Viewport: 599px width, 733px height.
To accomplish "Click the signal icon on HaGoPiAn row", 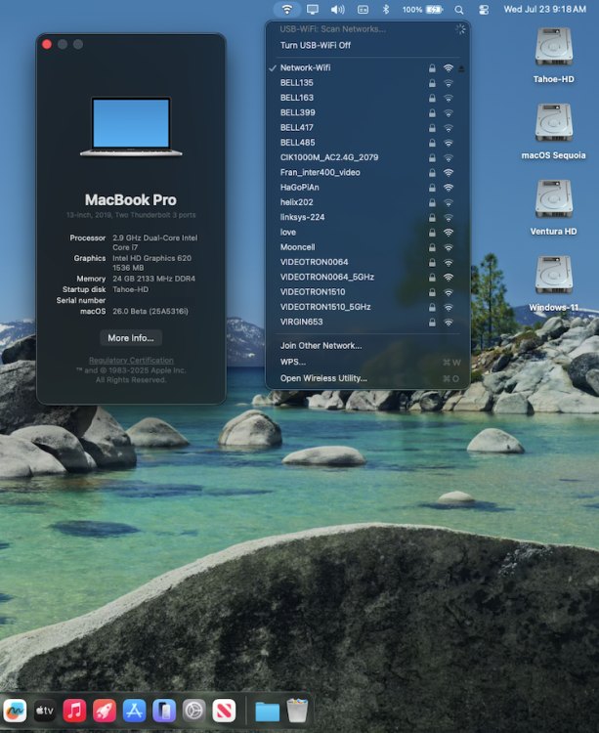I will click(449, 188).
